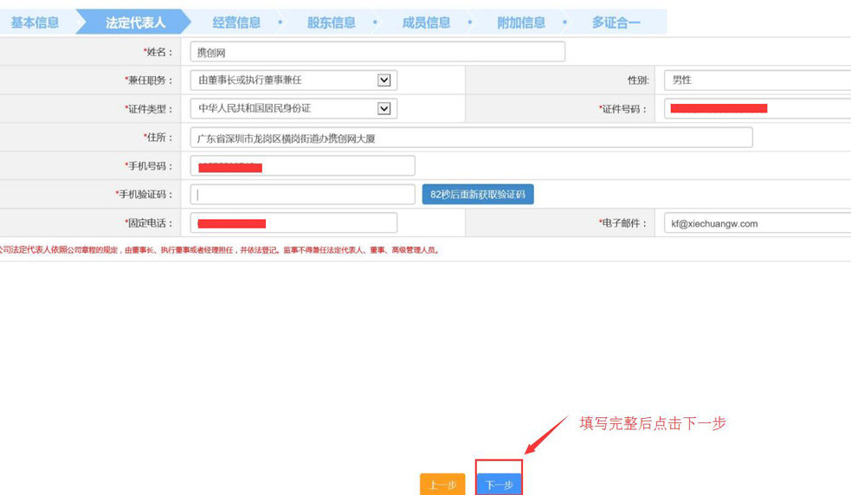The image size is (851, 495).
Task: Open the 多证合一 step tab
Action: 616,22
